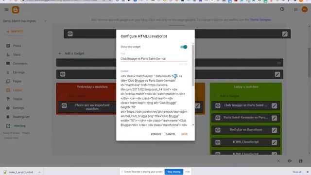Click the Today's matches section heading

[246, 87]
